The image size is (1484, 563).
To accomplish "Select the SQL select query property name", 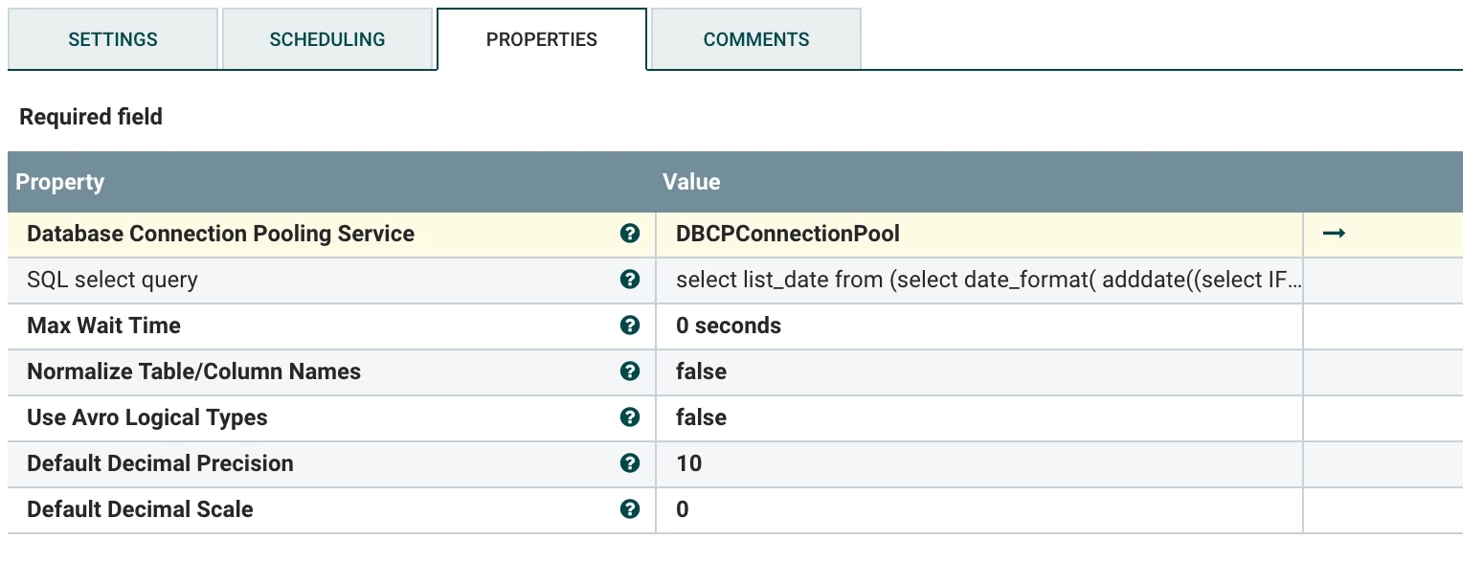I will click(x=112, y=280).
